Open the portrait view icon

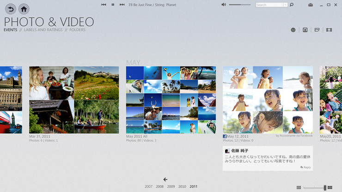[x=305, y=30]
